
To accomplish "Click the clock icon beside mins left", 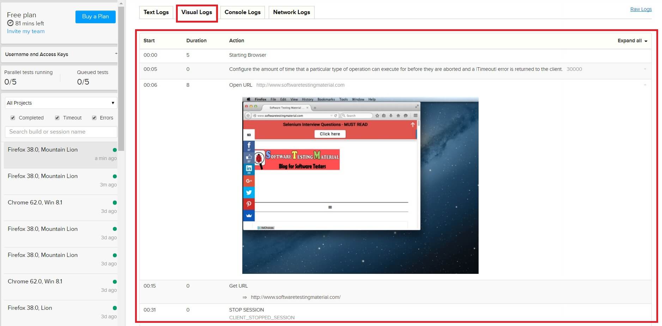I will click(10, 23).
